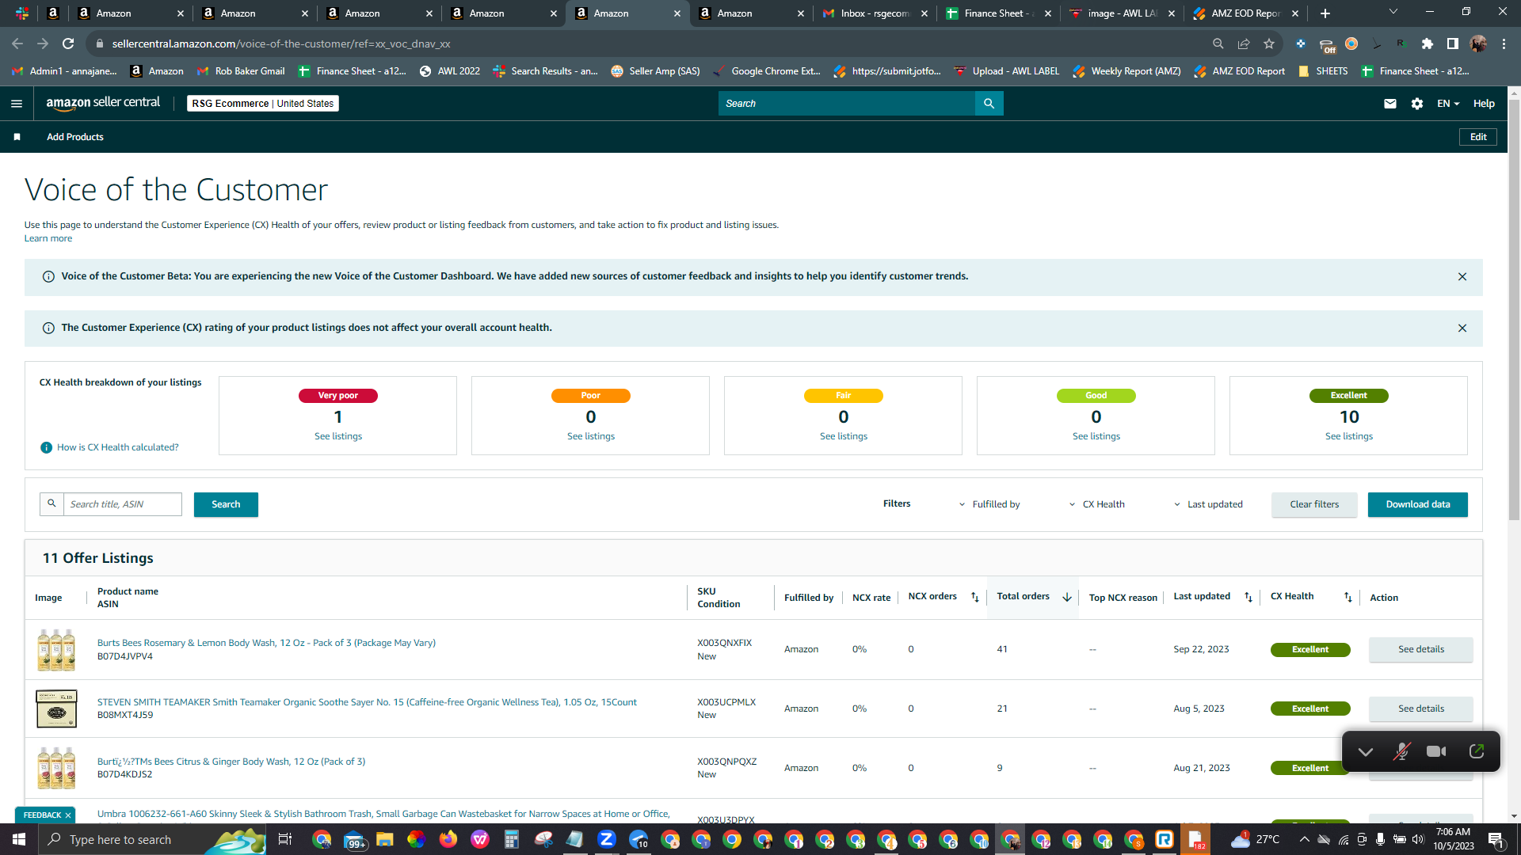Sort the Last updated column
The height and width of the screenshot is (855, 1521).
tap(1248, 597)
